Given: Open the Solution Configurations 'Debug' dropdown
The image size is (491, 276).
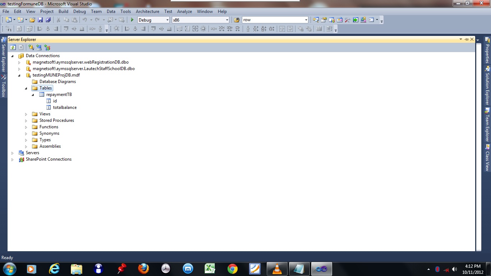Looking at the screenshot, I should click(x=167, y=20).
